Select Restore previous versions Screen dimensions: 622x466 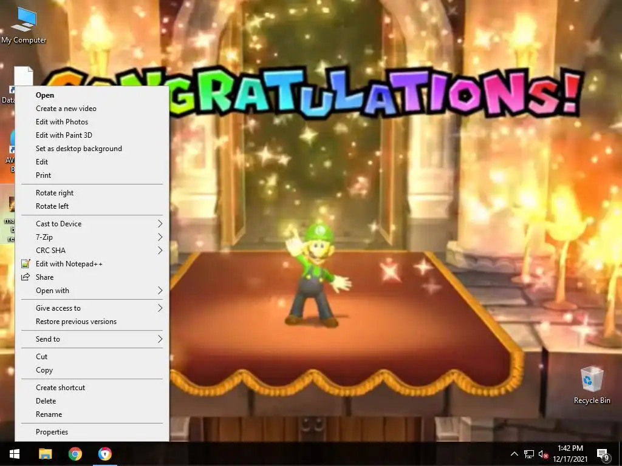click(x=92, y=322)
